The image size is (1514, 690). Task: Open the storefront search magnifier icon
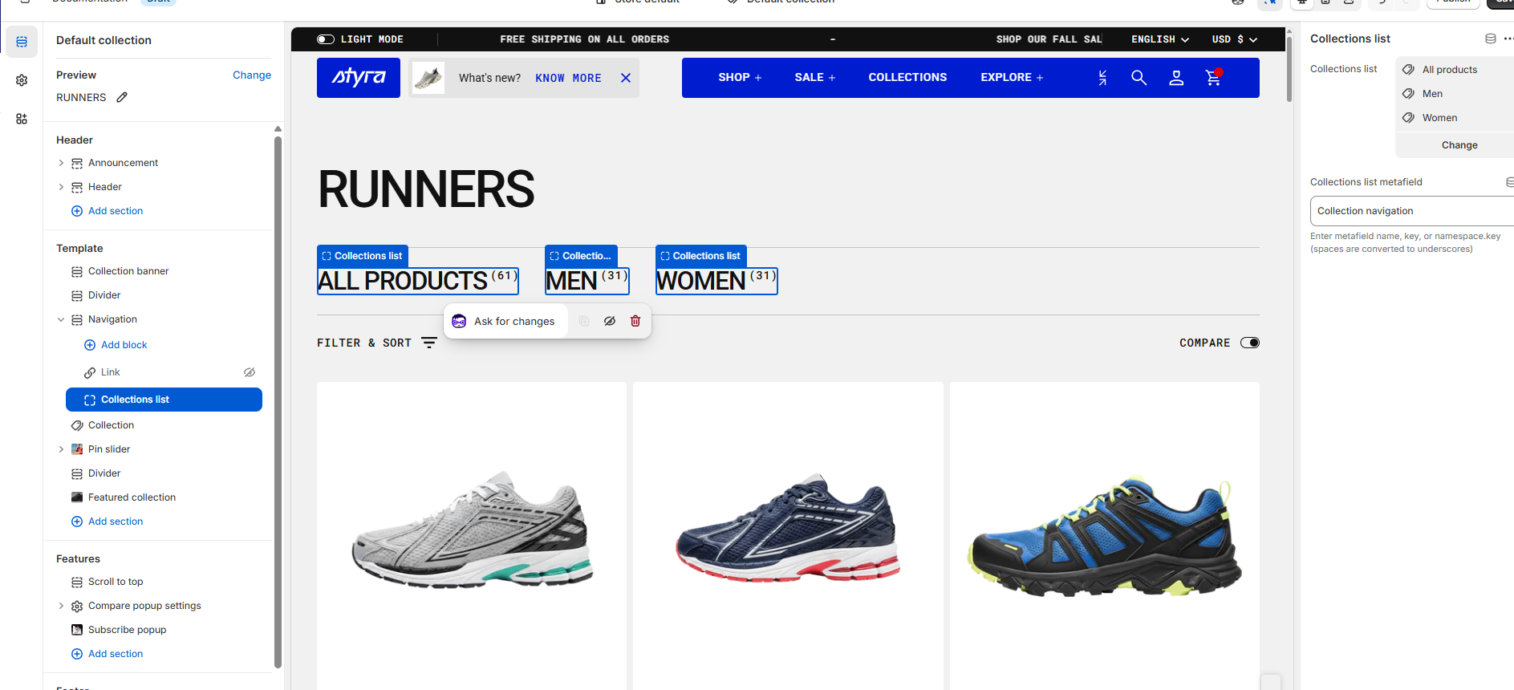1139,78
